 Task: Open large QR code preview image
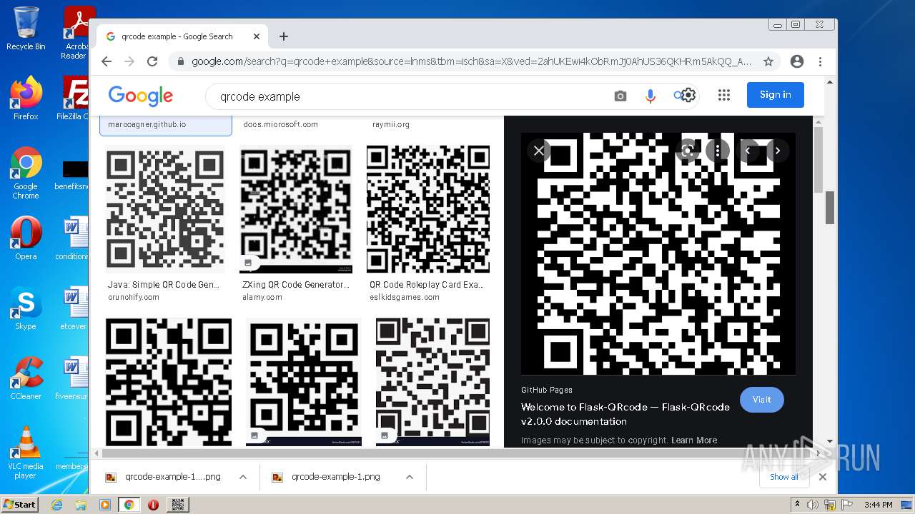click(x=658, y=253)
